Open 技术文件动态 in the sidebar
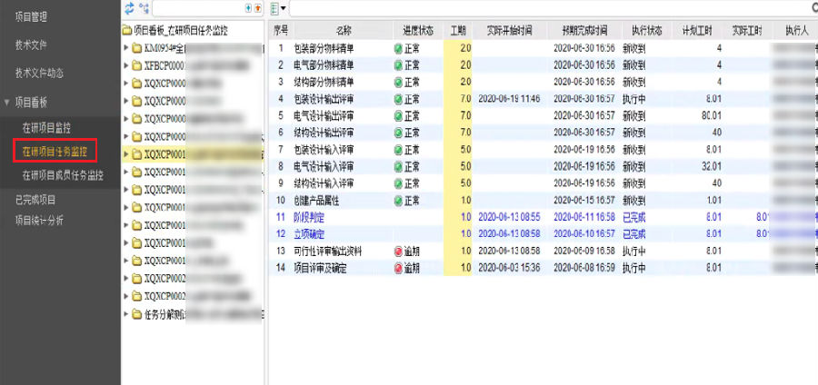Screen dimensions: 818x385 pos(39,74)
